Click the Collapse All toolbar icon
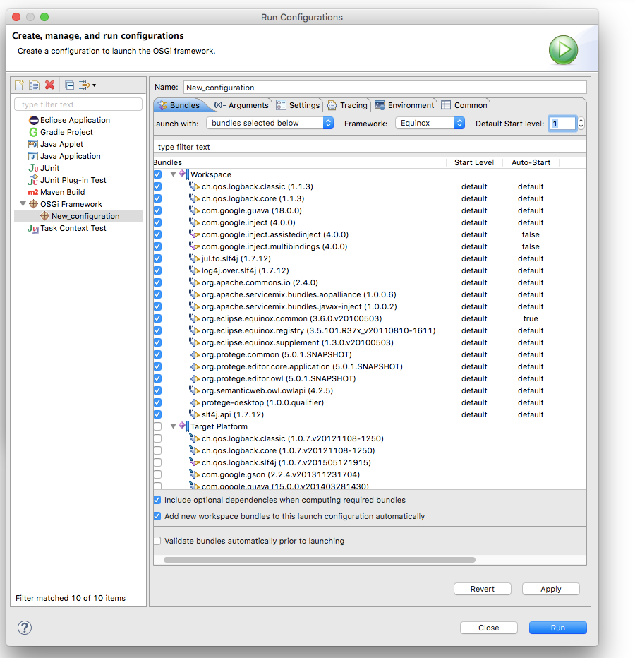 (70, 85)
